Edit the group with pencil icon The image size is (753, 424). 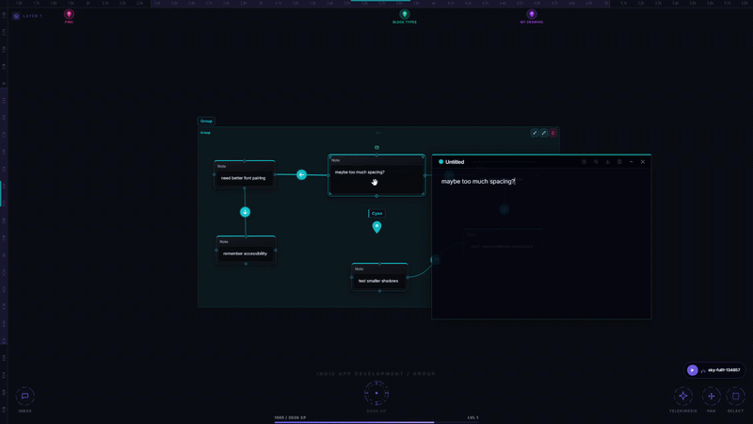[x=544, y=133]
